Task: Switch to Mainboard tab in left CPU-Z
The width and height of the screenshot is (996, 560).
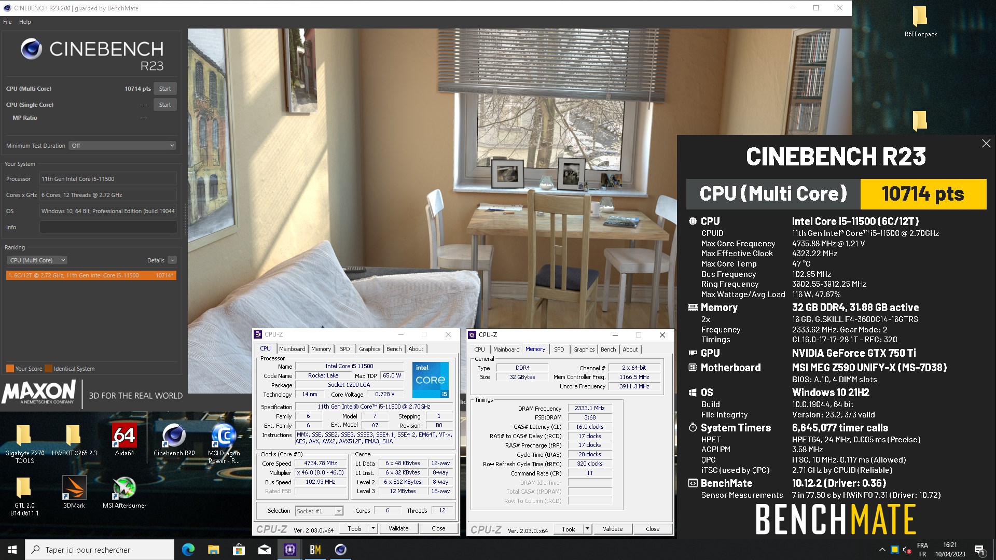Action: point(292,349)
